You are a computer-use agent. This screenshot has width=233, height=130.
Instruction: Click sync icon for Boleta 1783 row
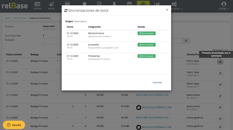220,107
